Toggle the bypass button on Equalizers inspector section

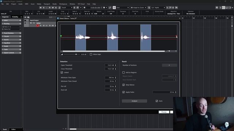tap(20, 43)
